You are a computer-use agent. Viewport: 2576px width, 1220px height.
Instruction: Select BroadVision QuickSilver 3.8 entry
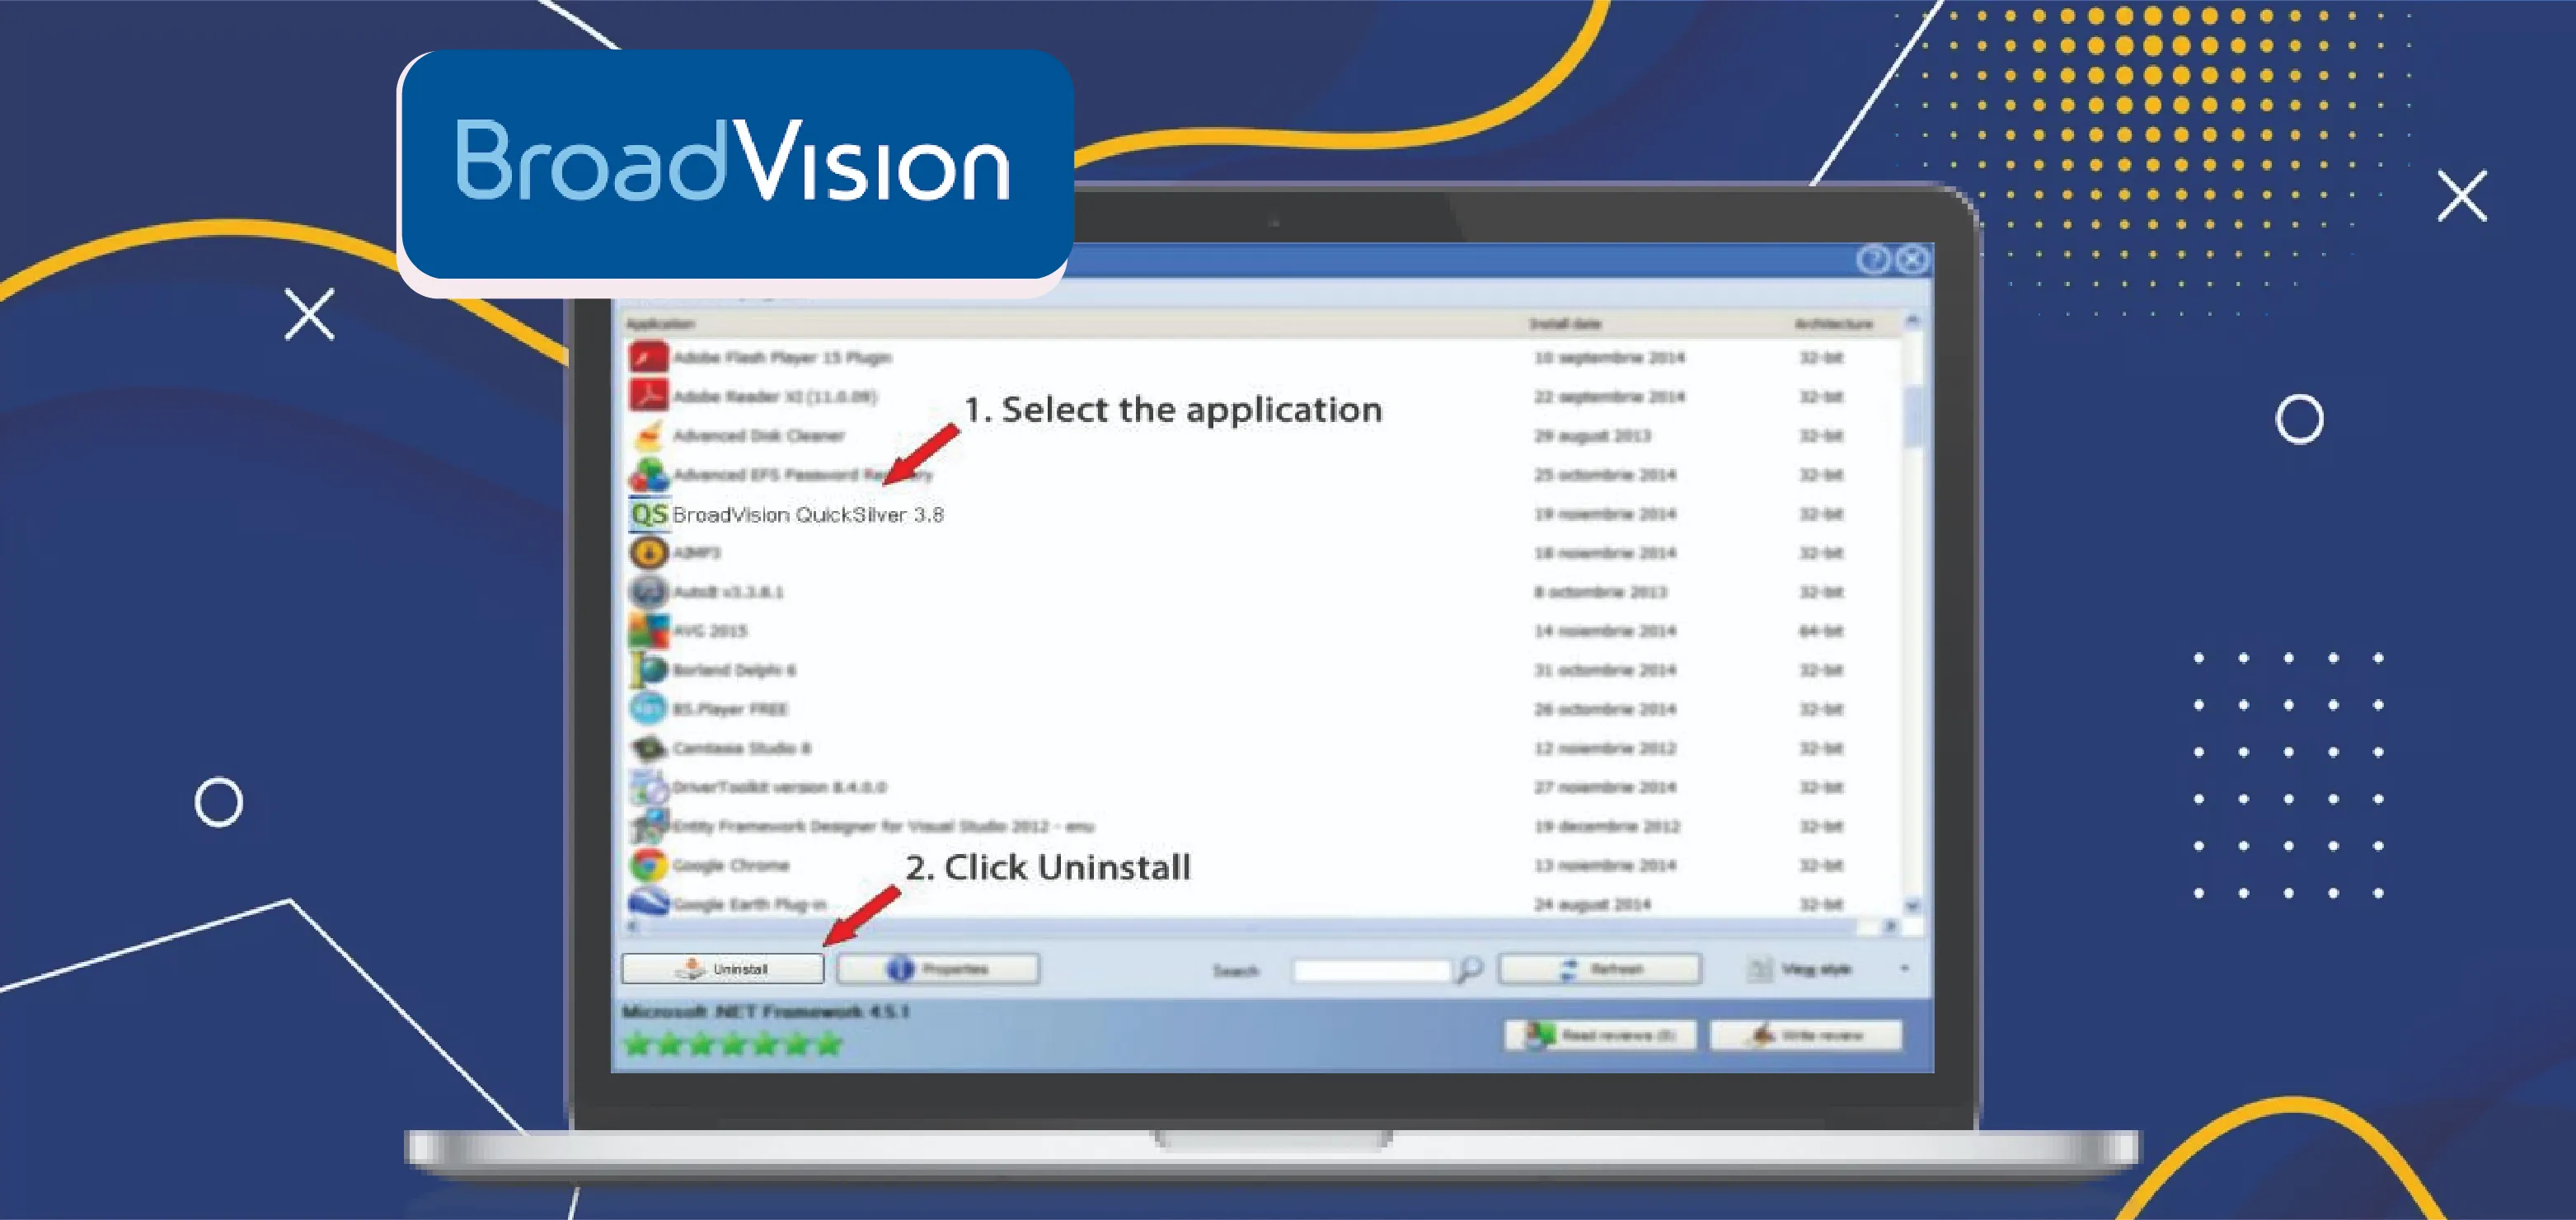pos(807,515)
